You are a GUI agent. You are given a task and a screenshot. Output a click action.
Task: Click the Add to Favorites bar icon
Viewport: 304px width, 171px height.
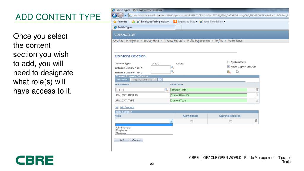pyautogui.click(x=133, y=22)
